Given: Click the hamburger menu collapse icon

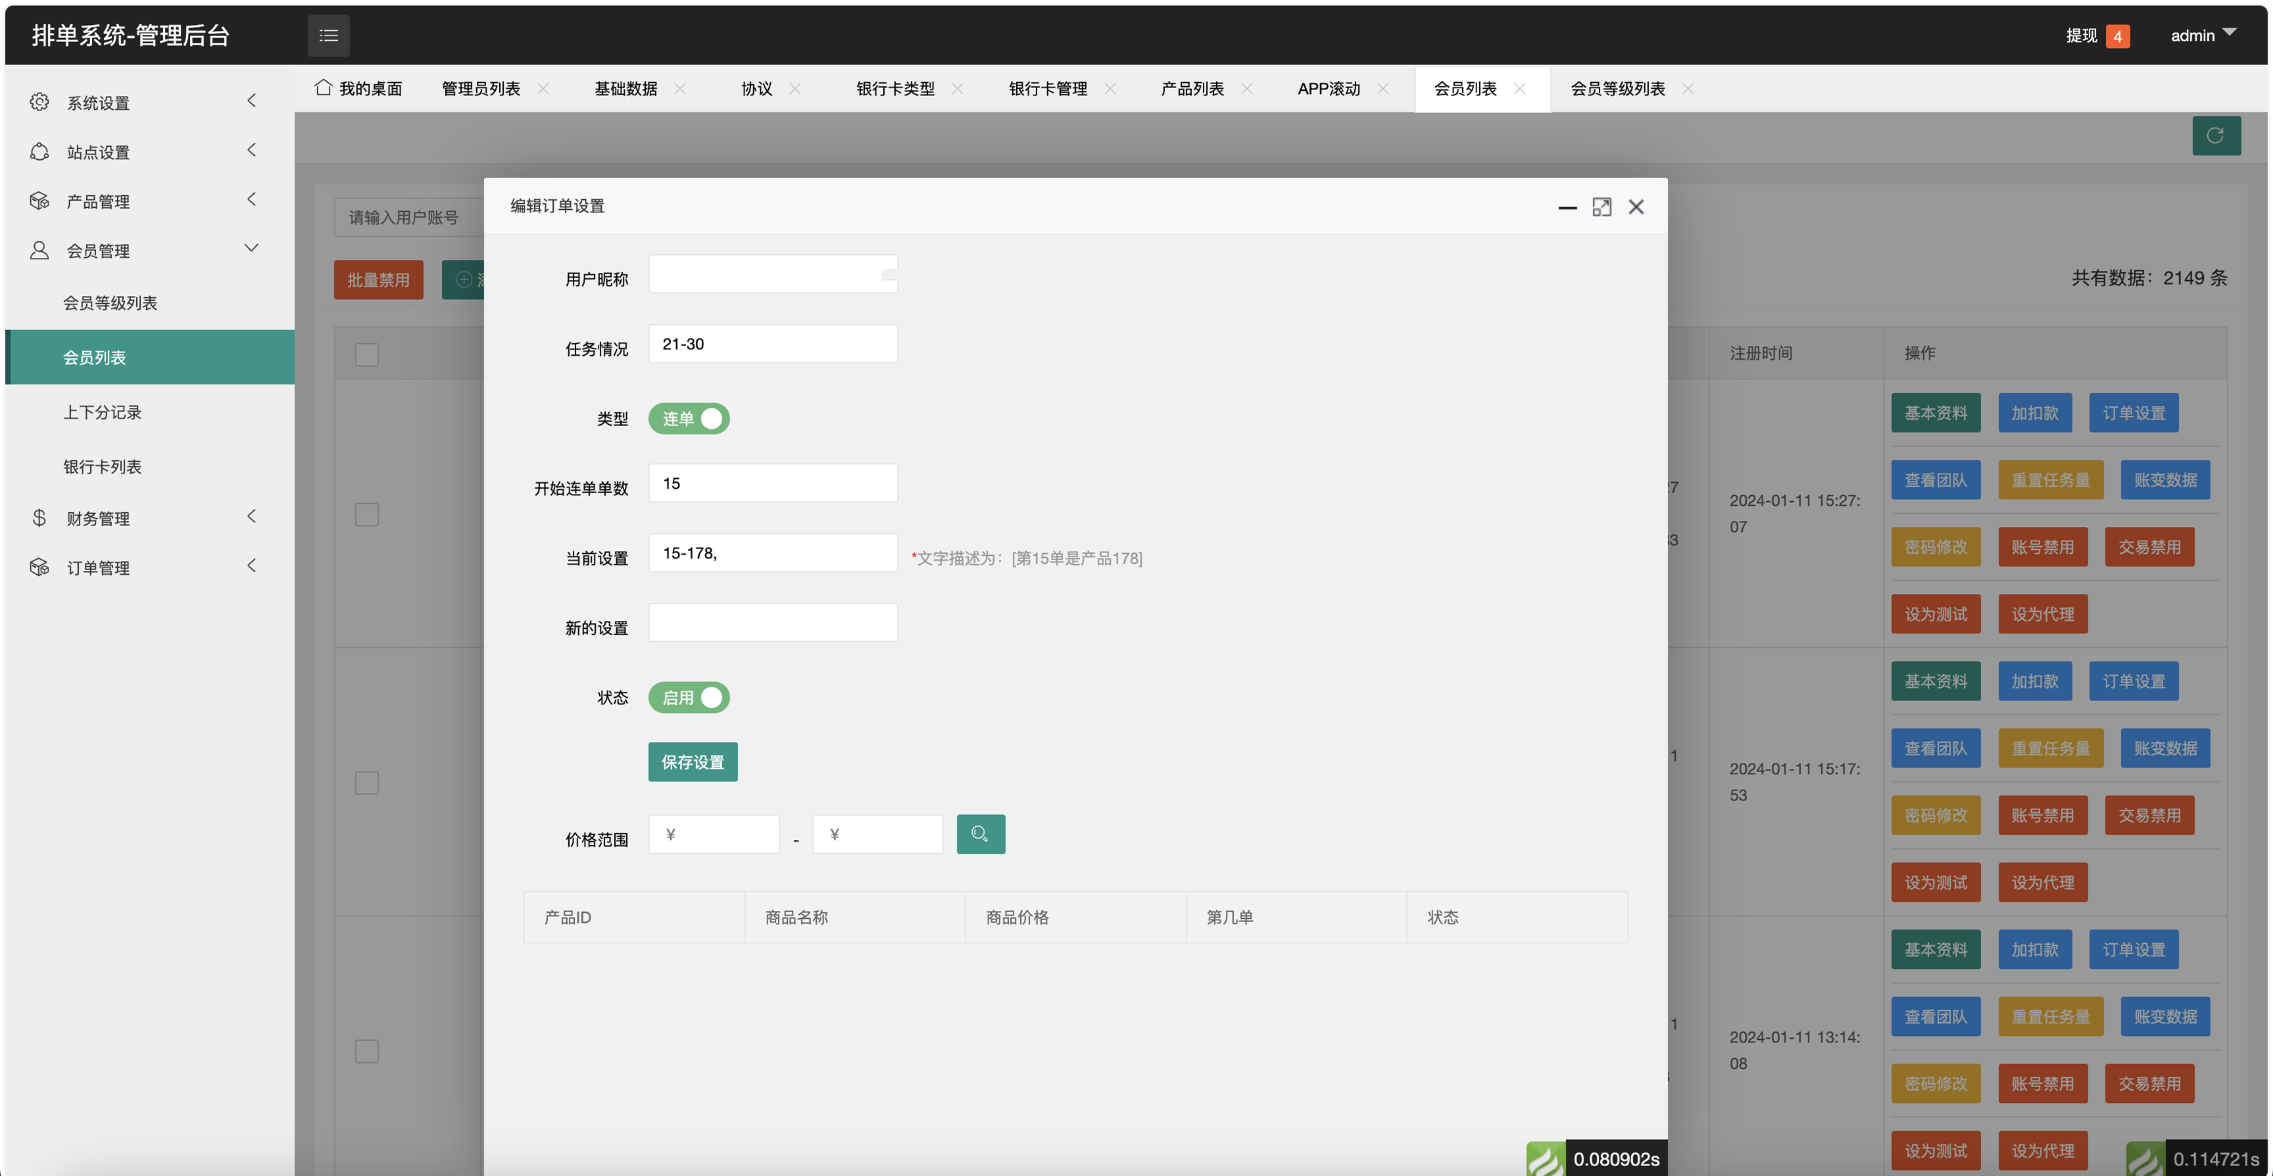Looking at the screenshot, I should tap(328, 36).
